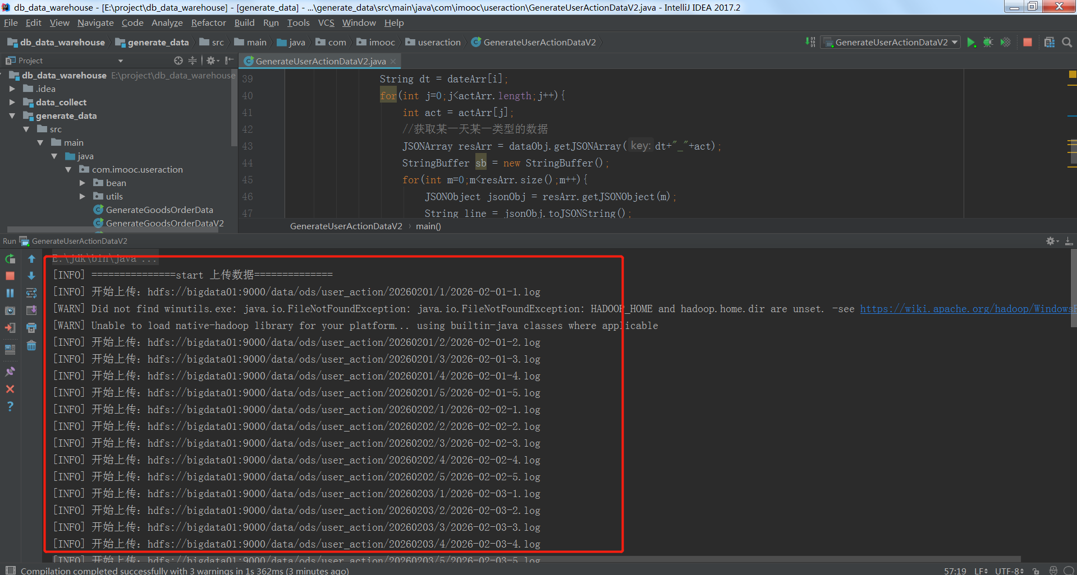Open Project Structure dialog icon
1077x575 pixels.
pos(1049,43)
